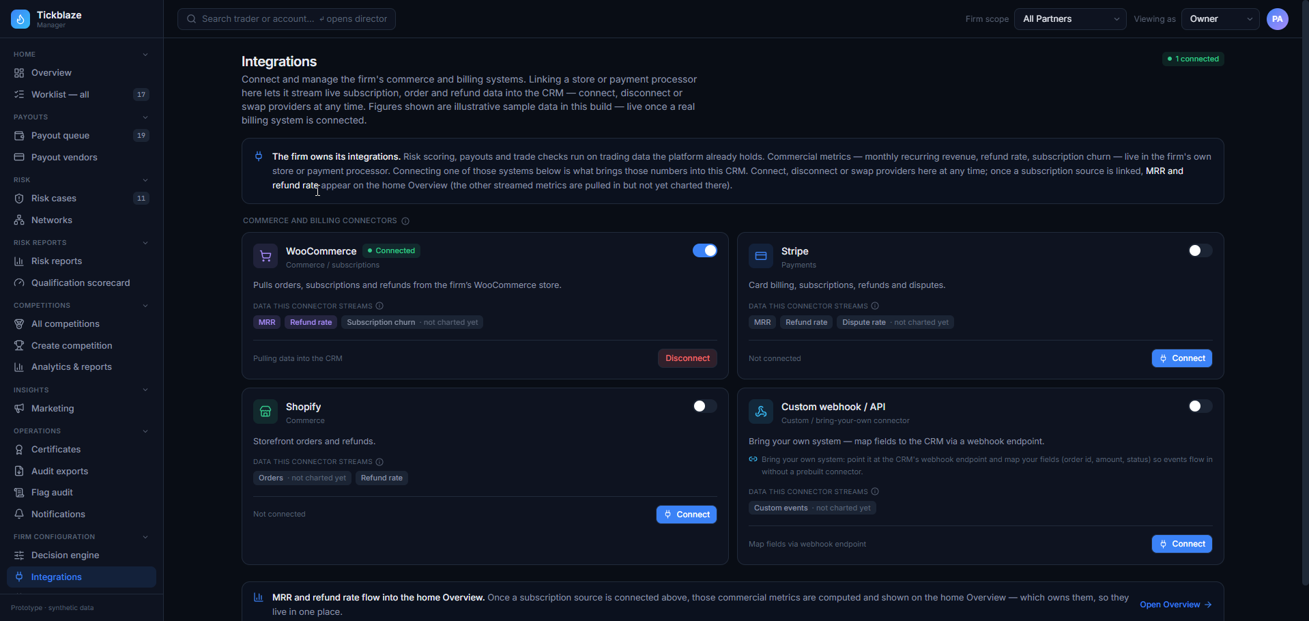Click the WooCommerce Subscription churn tag

pyautogui.click(x=412, y=323)
